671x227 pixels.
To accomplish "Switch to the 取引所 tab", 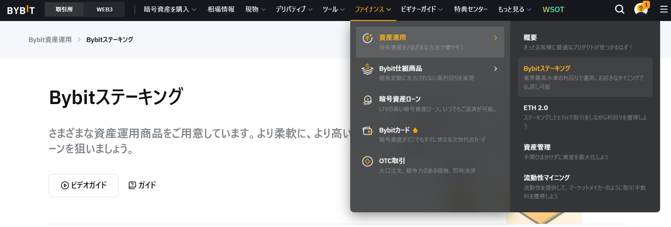I will pyautogui.click(x=64, y=9).
